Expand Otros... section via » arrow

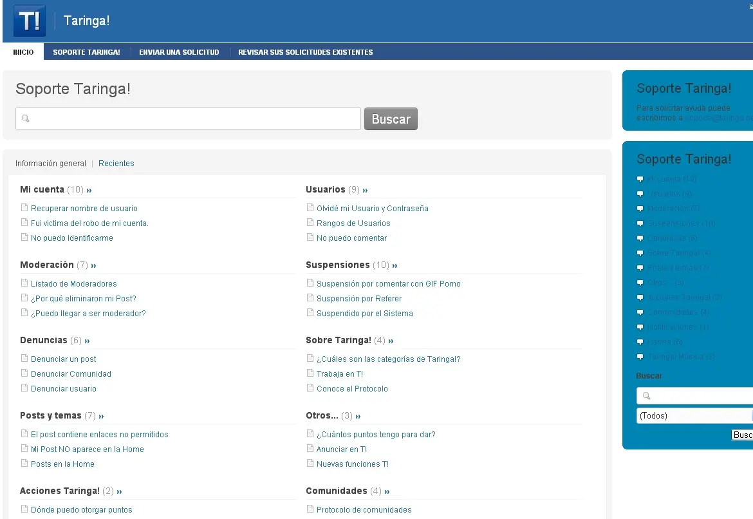click(358, 417)
